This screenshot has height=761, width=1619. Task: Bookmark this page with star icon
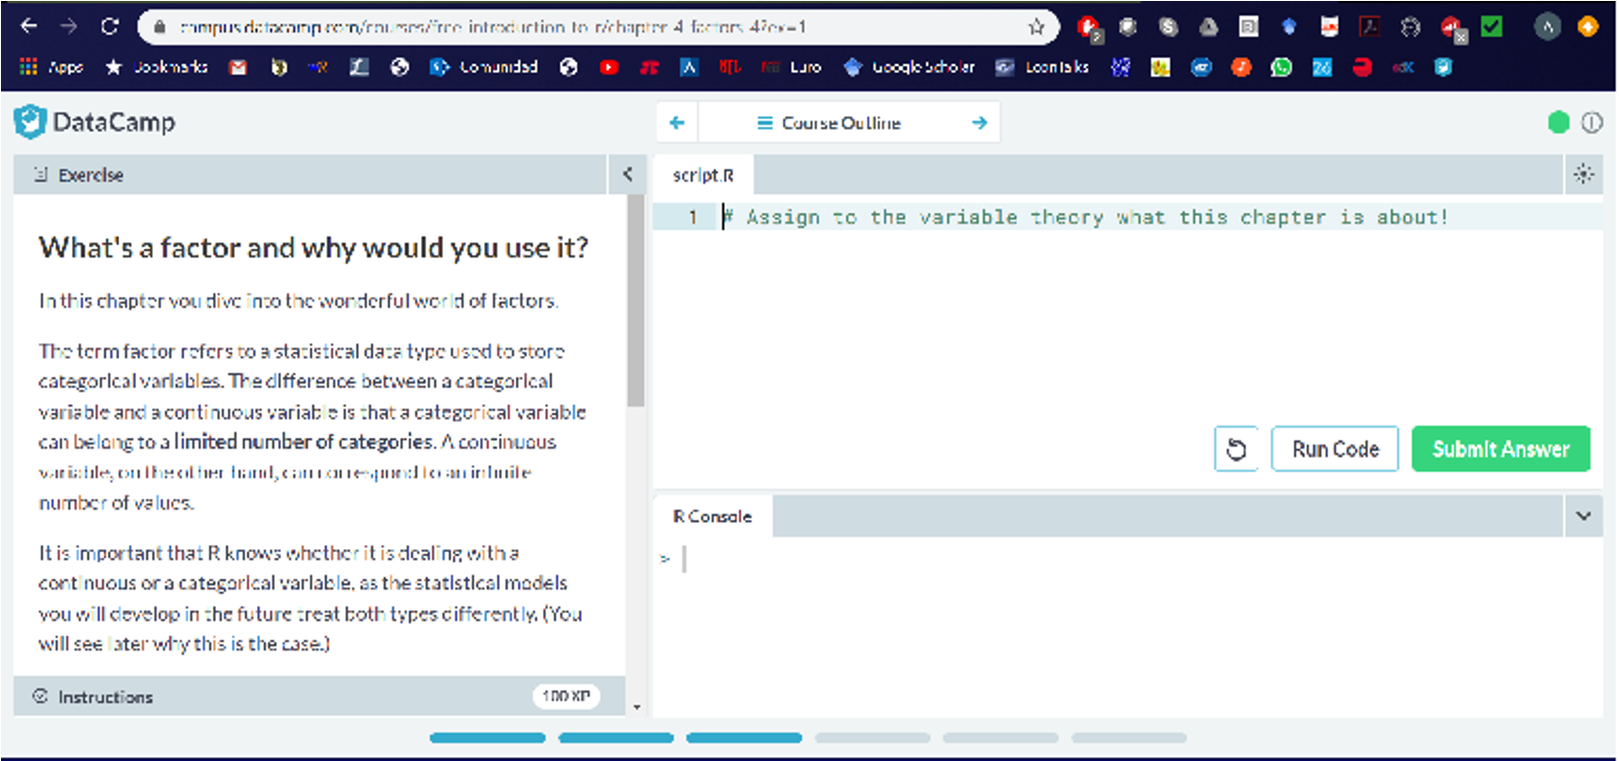tap(1036, 27)
